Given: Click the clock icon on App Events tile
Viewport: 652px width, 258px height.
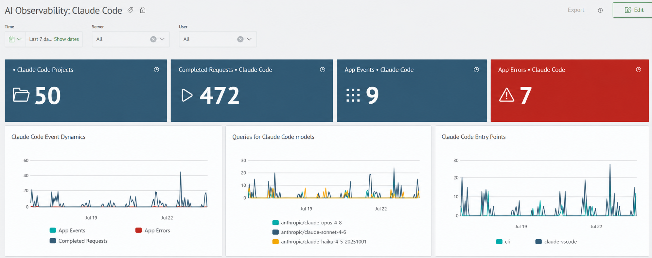Looking at the screenshot, I should click(476, 70).
